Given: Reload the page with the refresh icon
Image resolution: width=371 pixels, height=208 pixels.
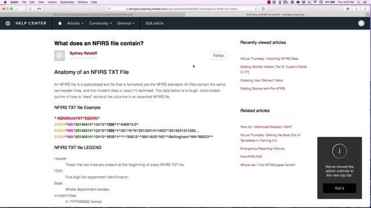Looking at the screenshot, I should click(256, 9).
